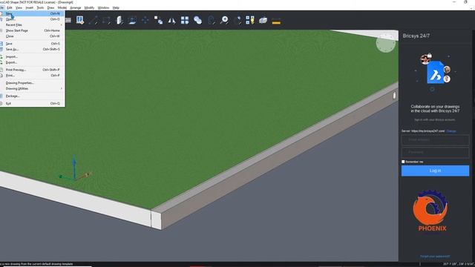The height and width of the screenshot is (267, 475).
Task: Click the New item in File menu
Action: tap(33, 13)
